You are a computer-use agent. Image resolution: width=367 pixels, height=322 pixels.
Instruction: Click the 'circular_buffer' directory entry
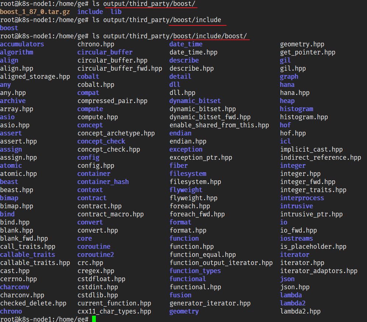coord(105,52)
